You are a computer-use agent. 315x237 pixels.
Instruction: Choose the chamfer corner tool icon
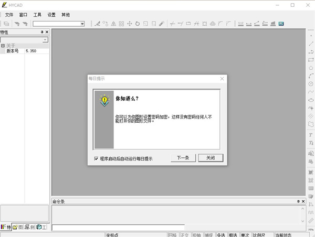pos(228,24)
